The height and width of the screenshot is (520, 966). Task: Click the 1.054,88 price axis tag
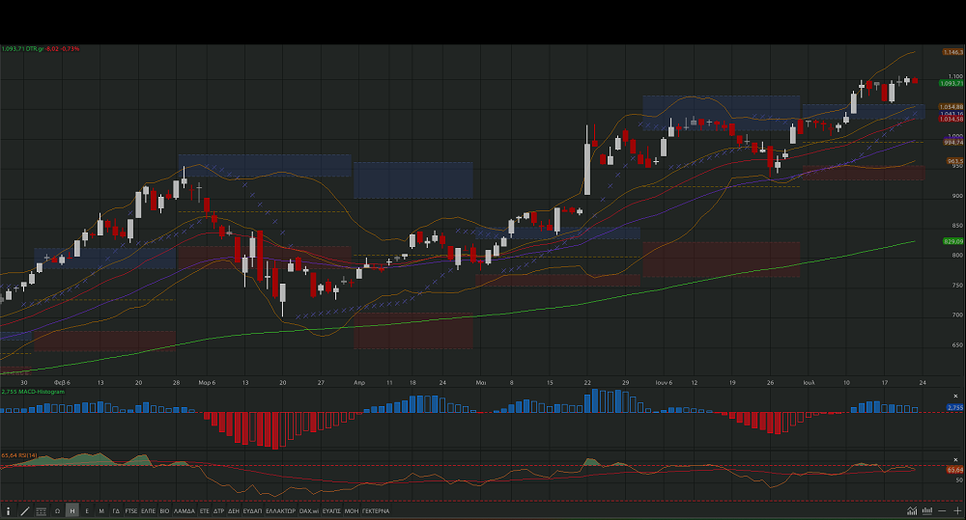click(952, 107)
